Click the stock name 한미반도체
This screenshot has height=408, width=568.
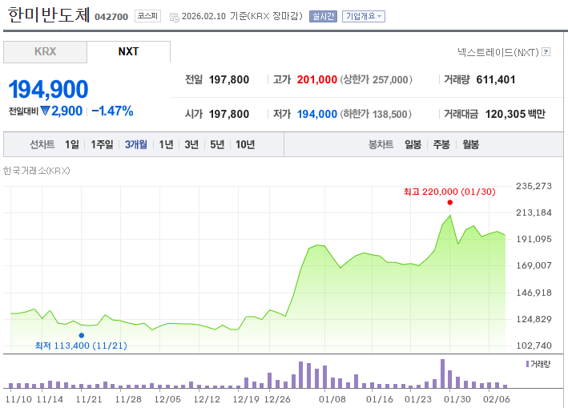pyautogui.click(x=49, y=14)
